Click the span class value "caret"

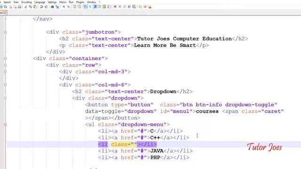pos(272,111)
